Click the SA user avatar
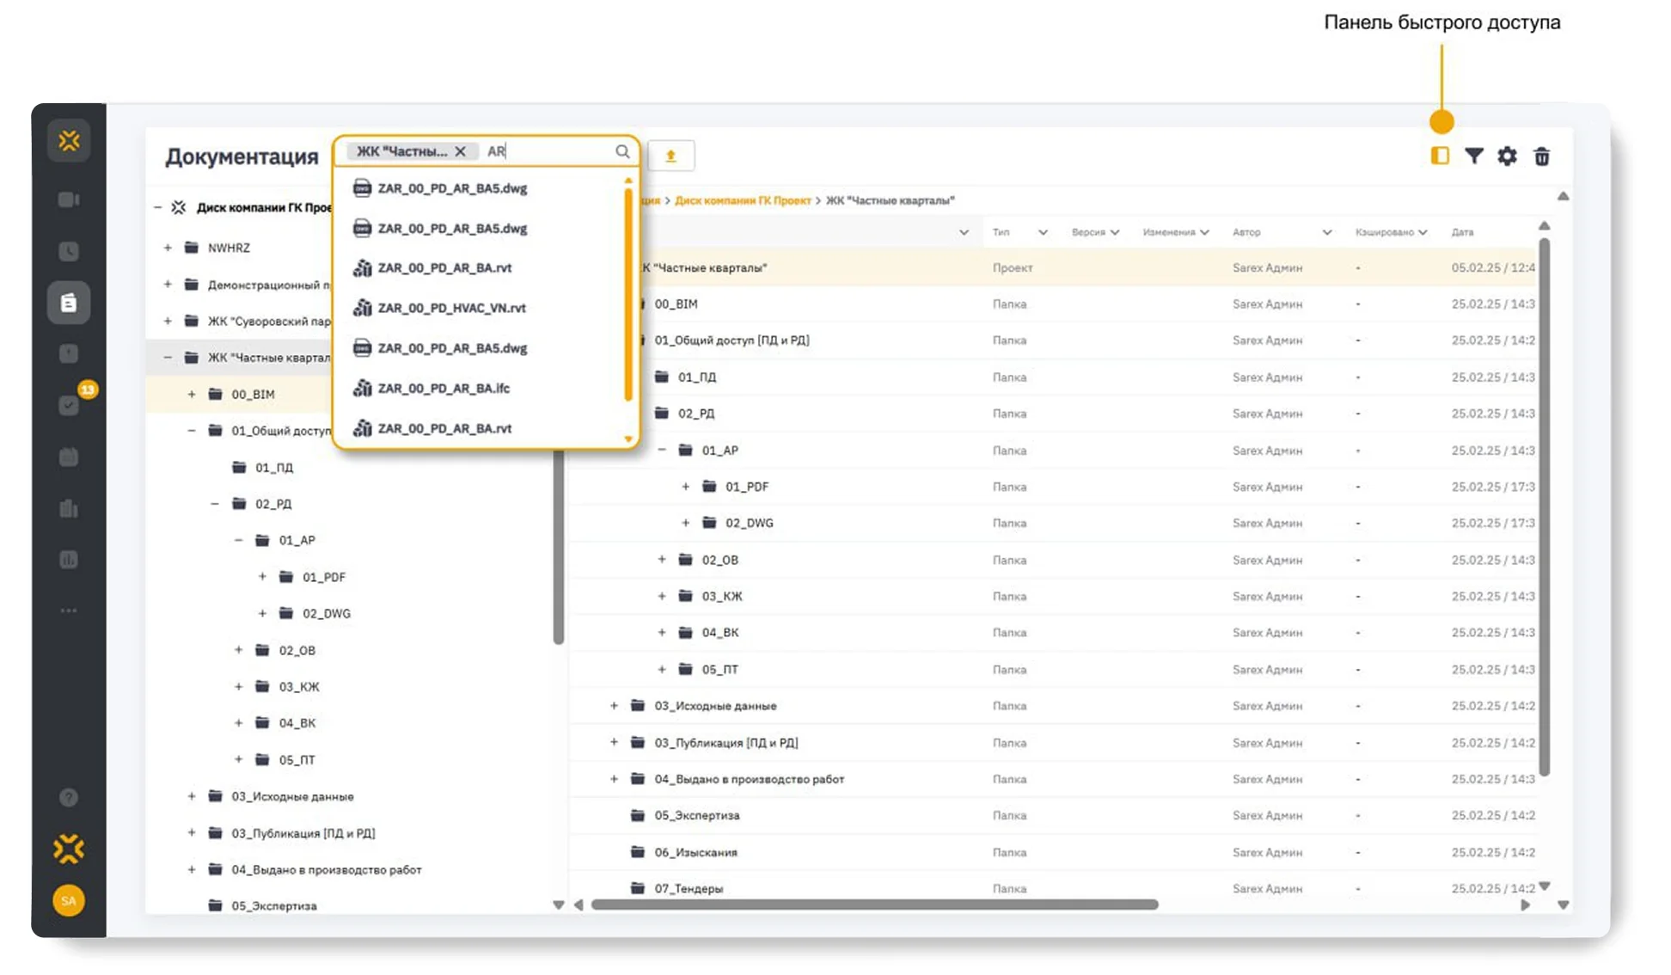The height and width of the screenshot is (975, 1671). (x=69, y=900)
